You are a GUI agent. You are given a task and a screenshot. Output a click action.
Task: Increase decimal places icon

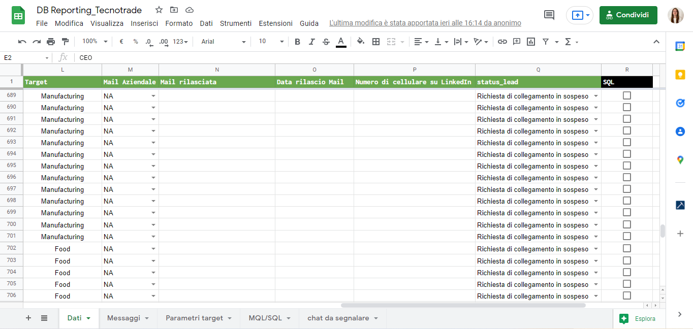tap(164, 42)
